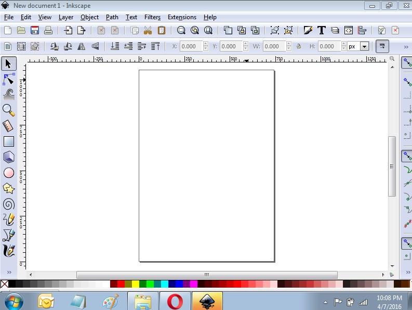
Task: Toggle the move-according-to-transform button
Action: (382, 46)
